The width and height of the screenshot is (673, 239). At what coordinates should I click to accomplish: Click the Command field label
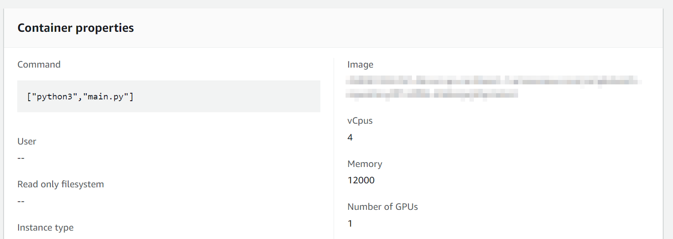tap(39, 64)
